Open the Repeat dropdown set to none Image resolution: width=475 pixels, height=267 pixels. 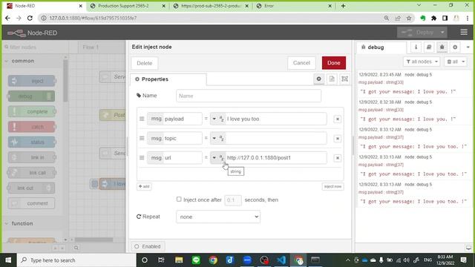218,217
